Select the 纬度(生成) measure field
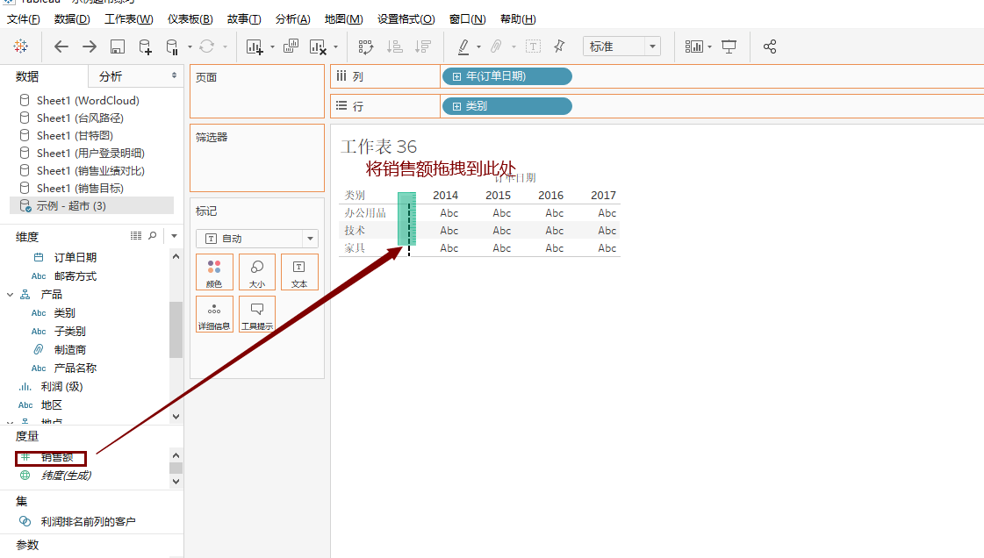984x558 pixels. click(x=66, y=476)
